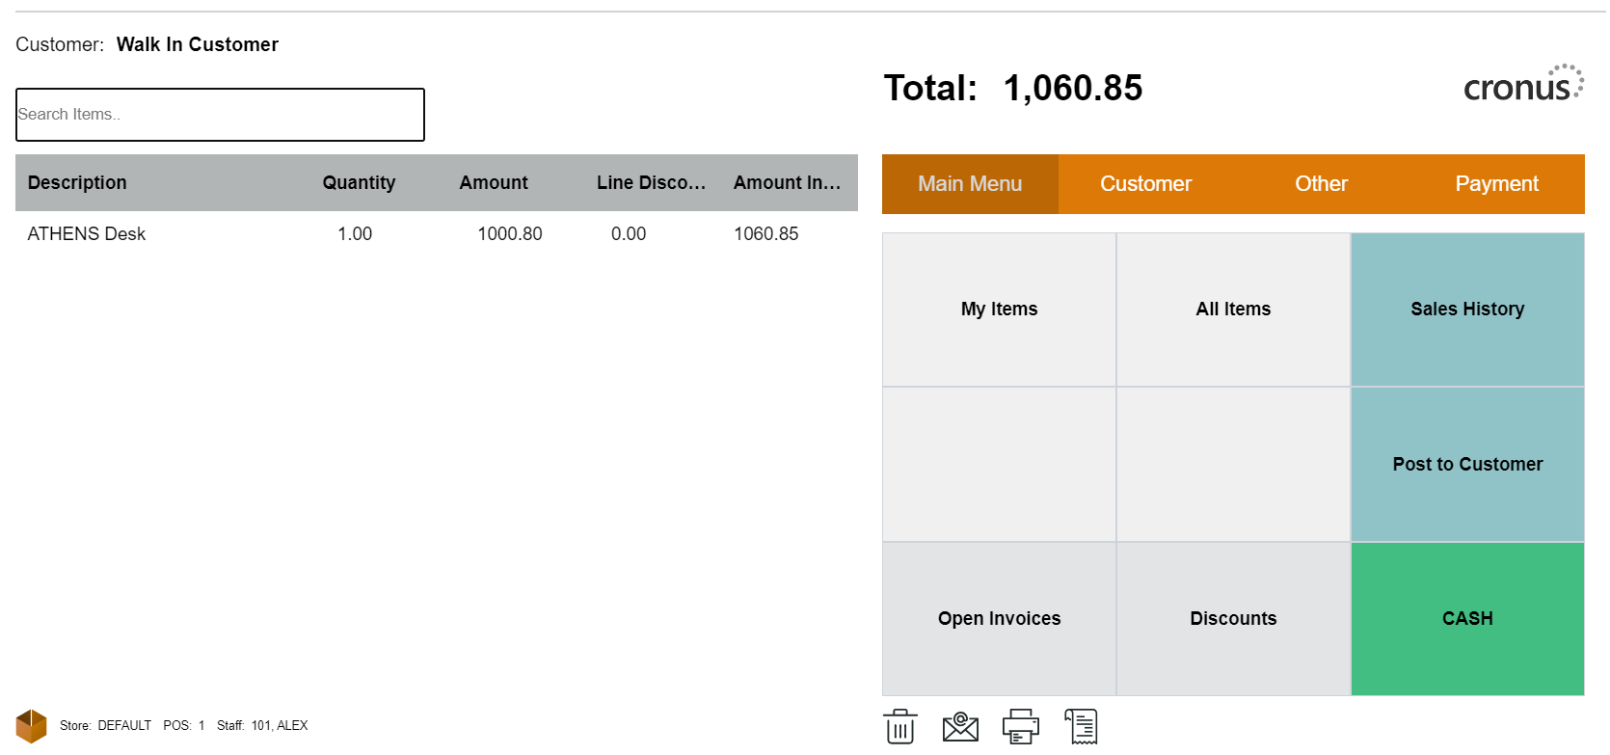Go to the Payment tab
The width and height of the screenshot is (1610, 755).
coord(1496,184)
